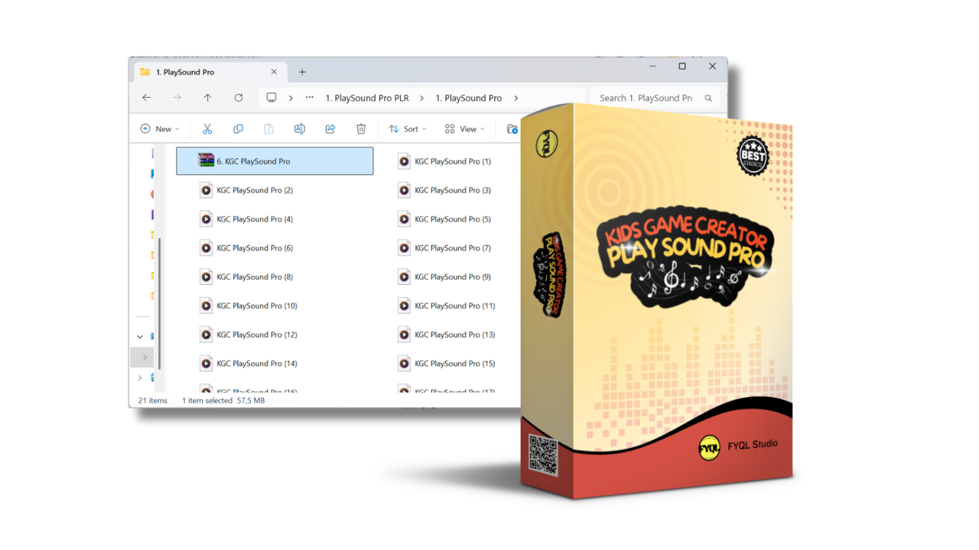Click the Share icon in toolbar
This screenshot has width=979, height=550.
tap(330, 129)
